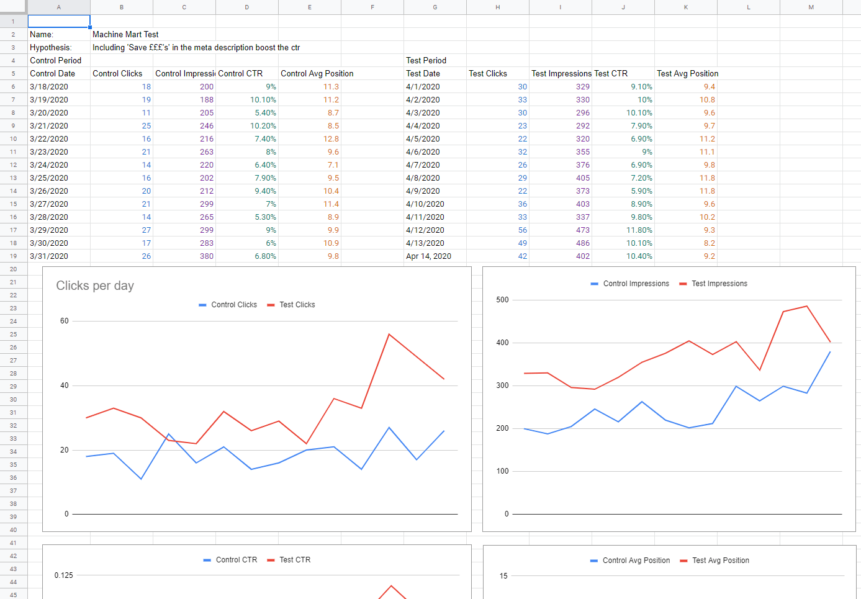The image size is (861, 599).
Task: Select row 19 header
Action: click(x=13, y=256)
